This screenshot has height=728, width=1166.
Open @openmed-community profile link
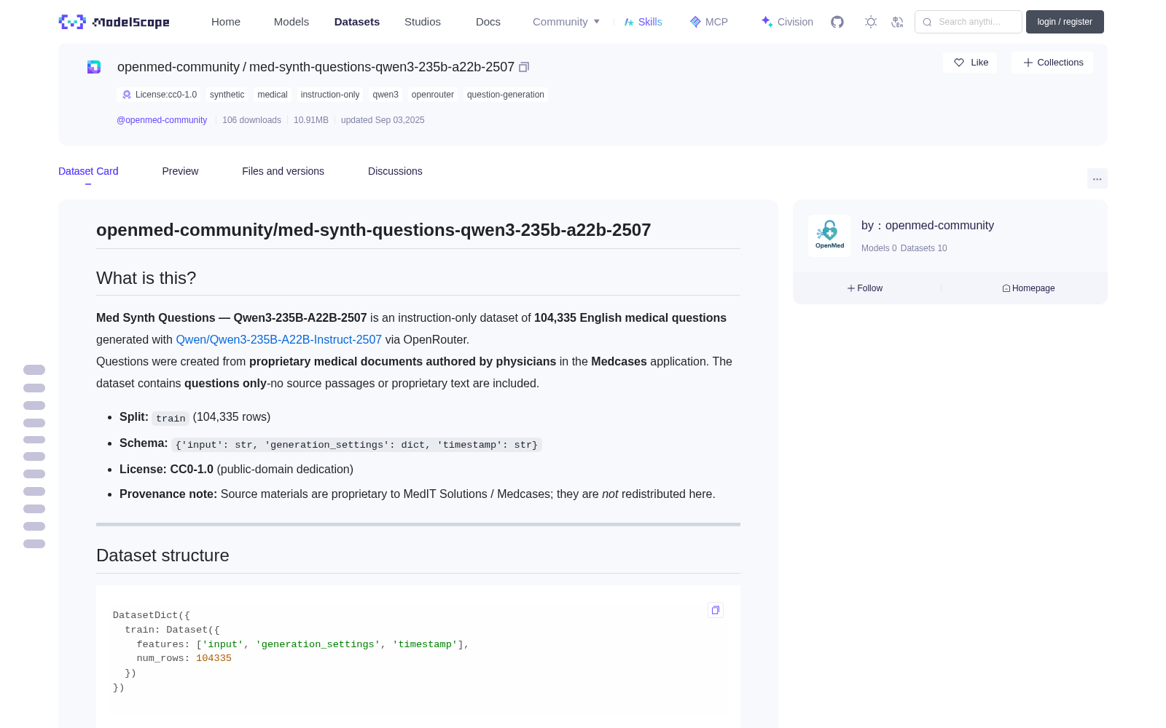(x=162, y=120)
